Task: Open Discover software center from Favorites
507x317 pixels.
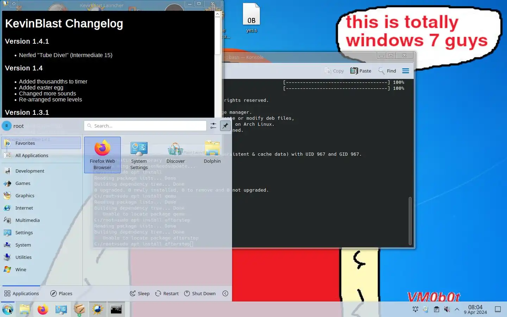Action: (x=176, y=155)
